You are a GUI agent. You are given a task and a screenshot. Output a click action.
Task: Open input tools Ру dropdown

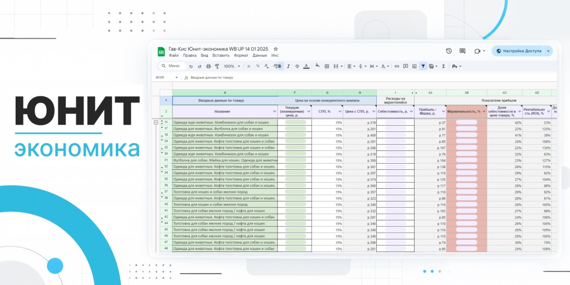[x=456, y=66]
